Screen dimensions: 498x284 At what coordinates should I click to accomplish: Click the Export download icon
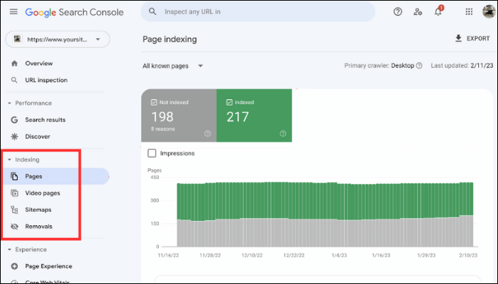pos(458,38)
